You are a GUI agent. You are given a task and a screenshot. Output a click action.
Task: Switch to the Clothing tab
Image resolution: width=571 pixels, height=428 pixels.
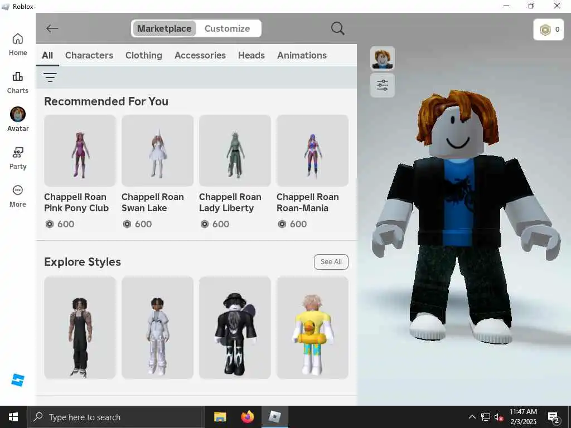[x=144, y=55]
